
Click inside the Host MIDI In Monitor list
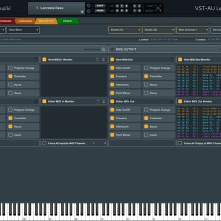[x=73, y=81]
